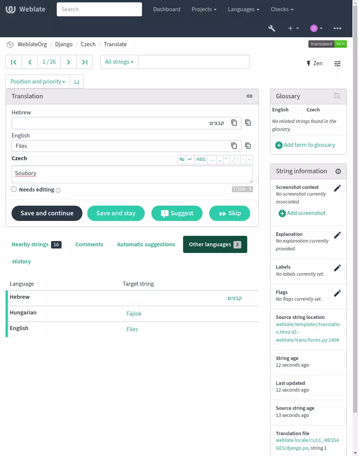358x456 pixels.
Task: Open the user avatar menu
Action: pyautogui.click(x=316, y=28)
